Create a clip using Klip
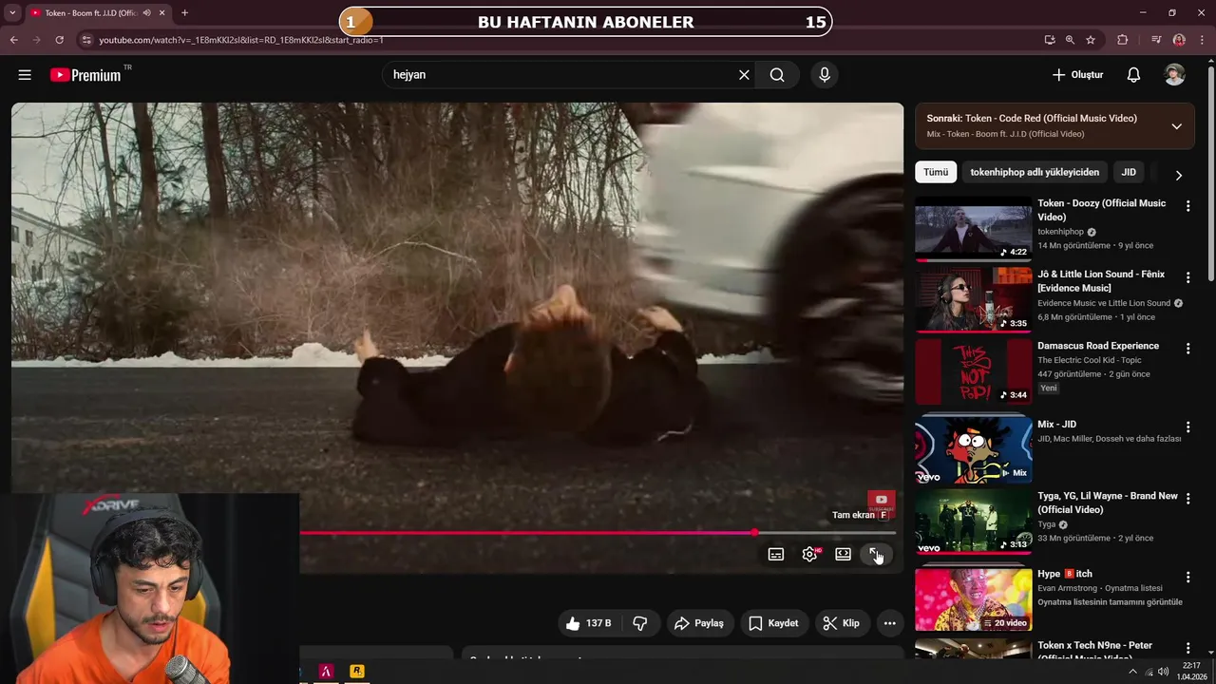The image size is (1216, 684). point(842,623)
